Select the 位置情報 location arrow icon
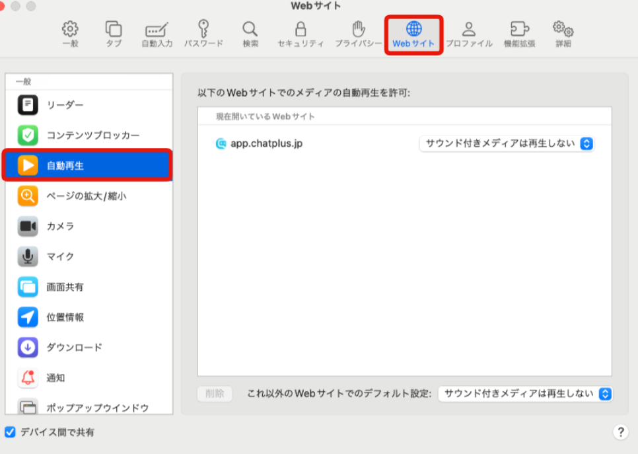Viewport: 638px width, 454px height. (x=28, y=317)
